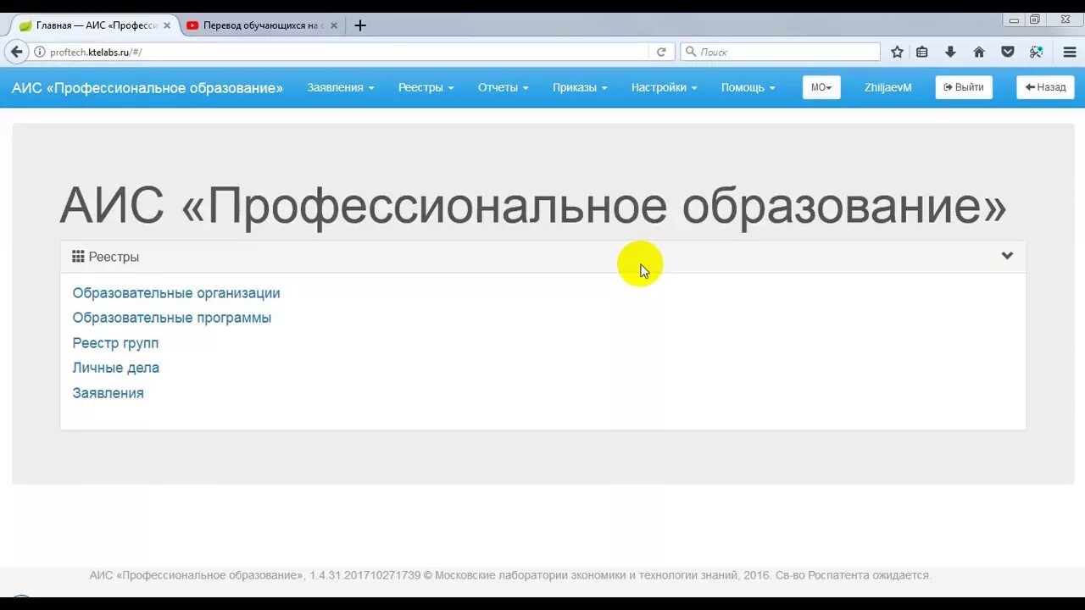Click the Назад button
The width and height of the screenshot is (1085, 610).
click(x=1045, y=87)
